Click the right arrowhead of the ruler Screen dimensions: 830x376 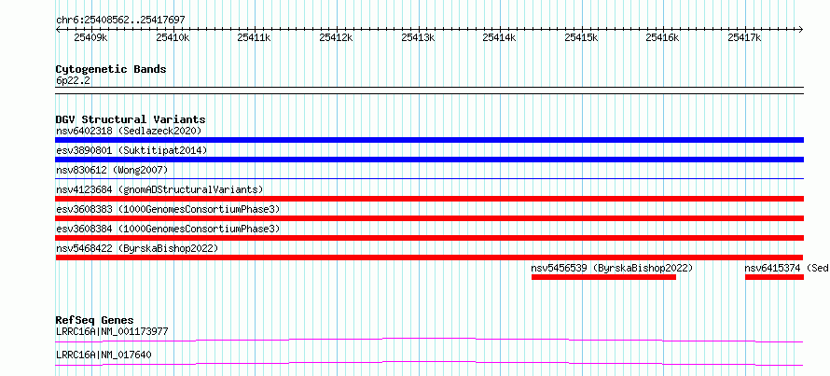pos(801,29)
